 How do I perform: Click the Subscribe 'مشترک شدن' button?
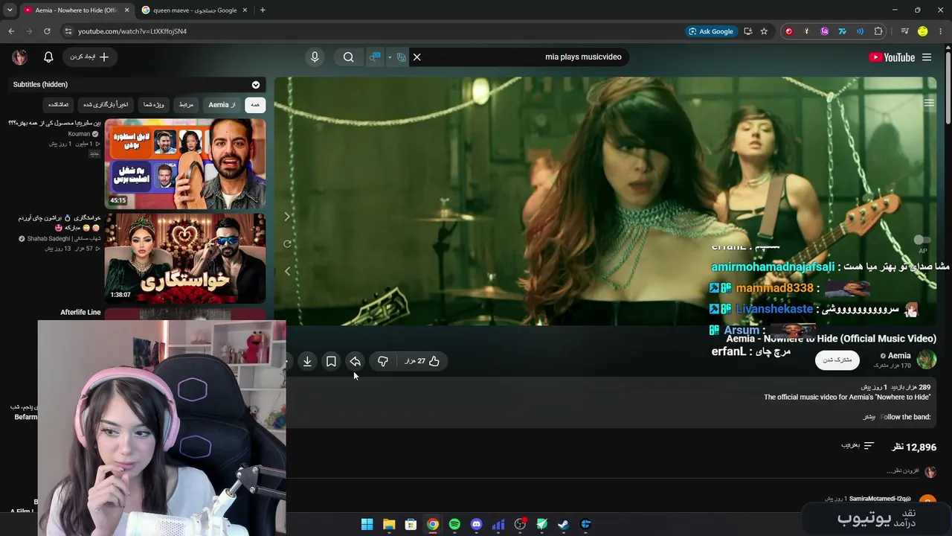(x=837, y=360)
